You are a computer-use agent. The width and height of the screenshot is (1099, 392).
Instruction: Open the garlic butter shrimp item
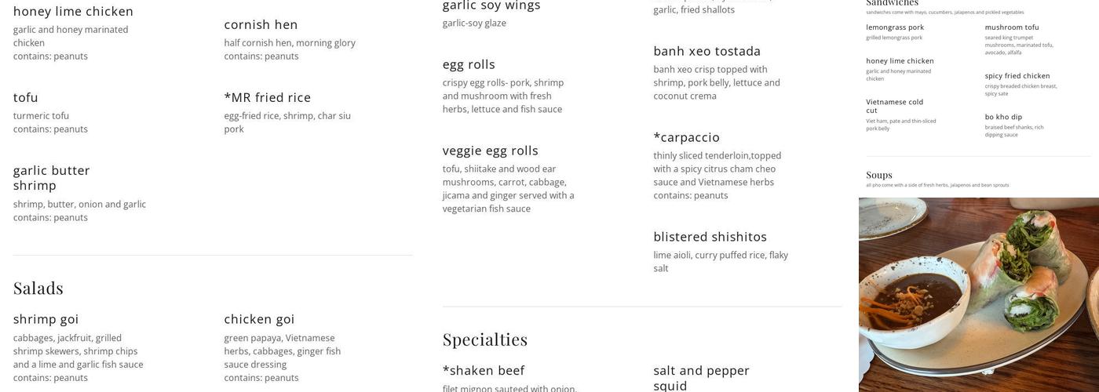[x=52, y=178]
